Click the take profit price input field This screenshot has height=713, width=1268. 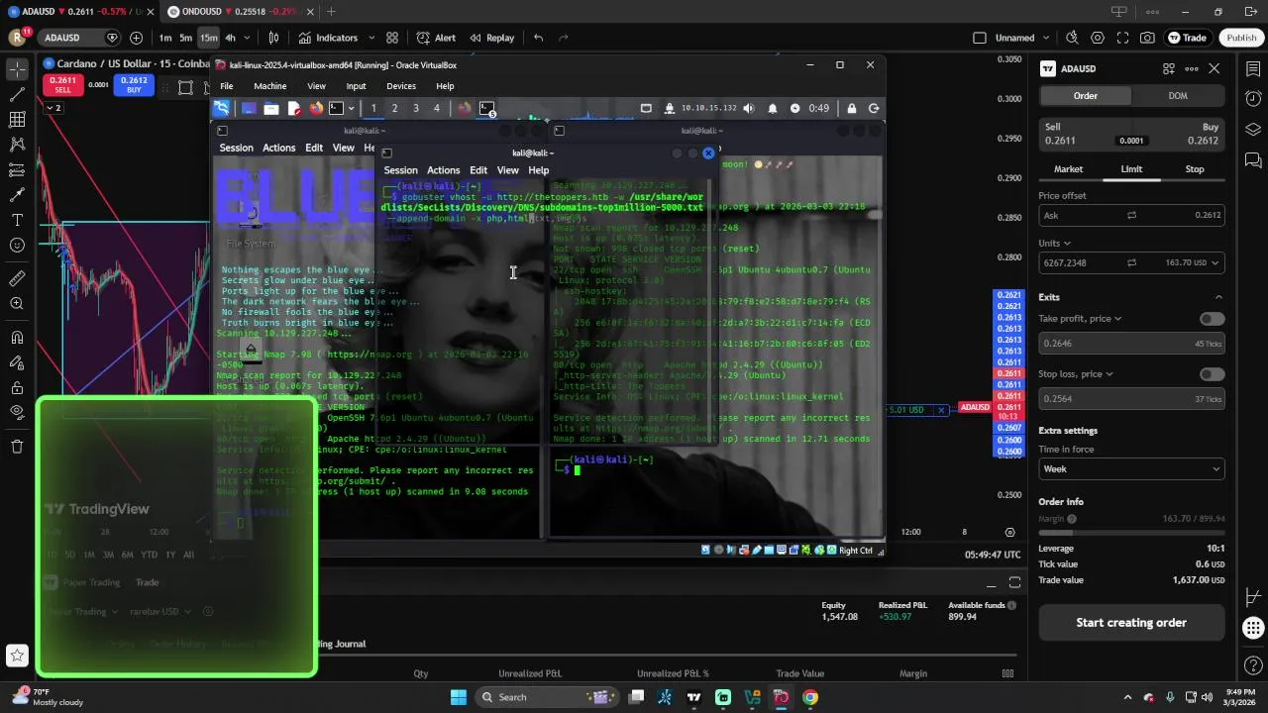click(x=1131, y=344)
